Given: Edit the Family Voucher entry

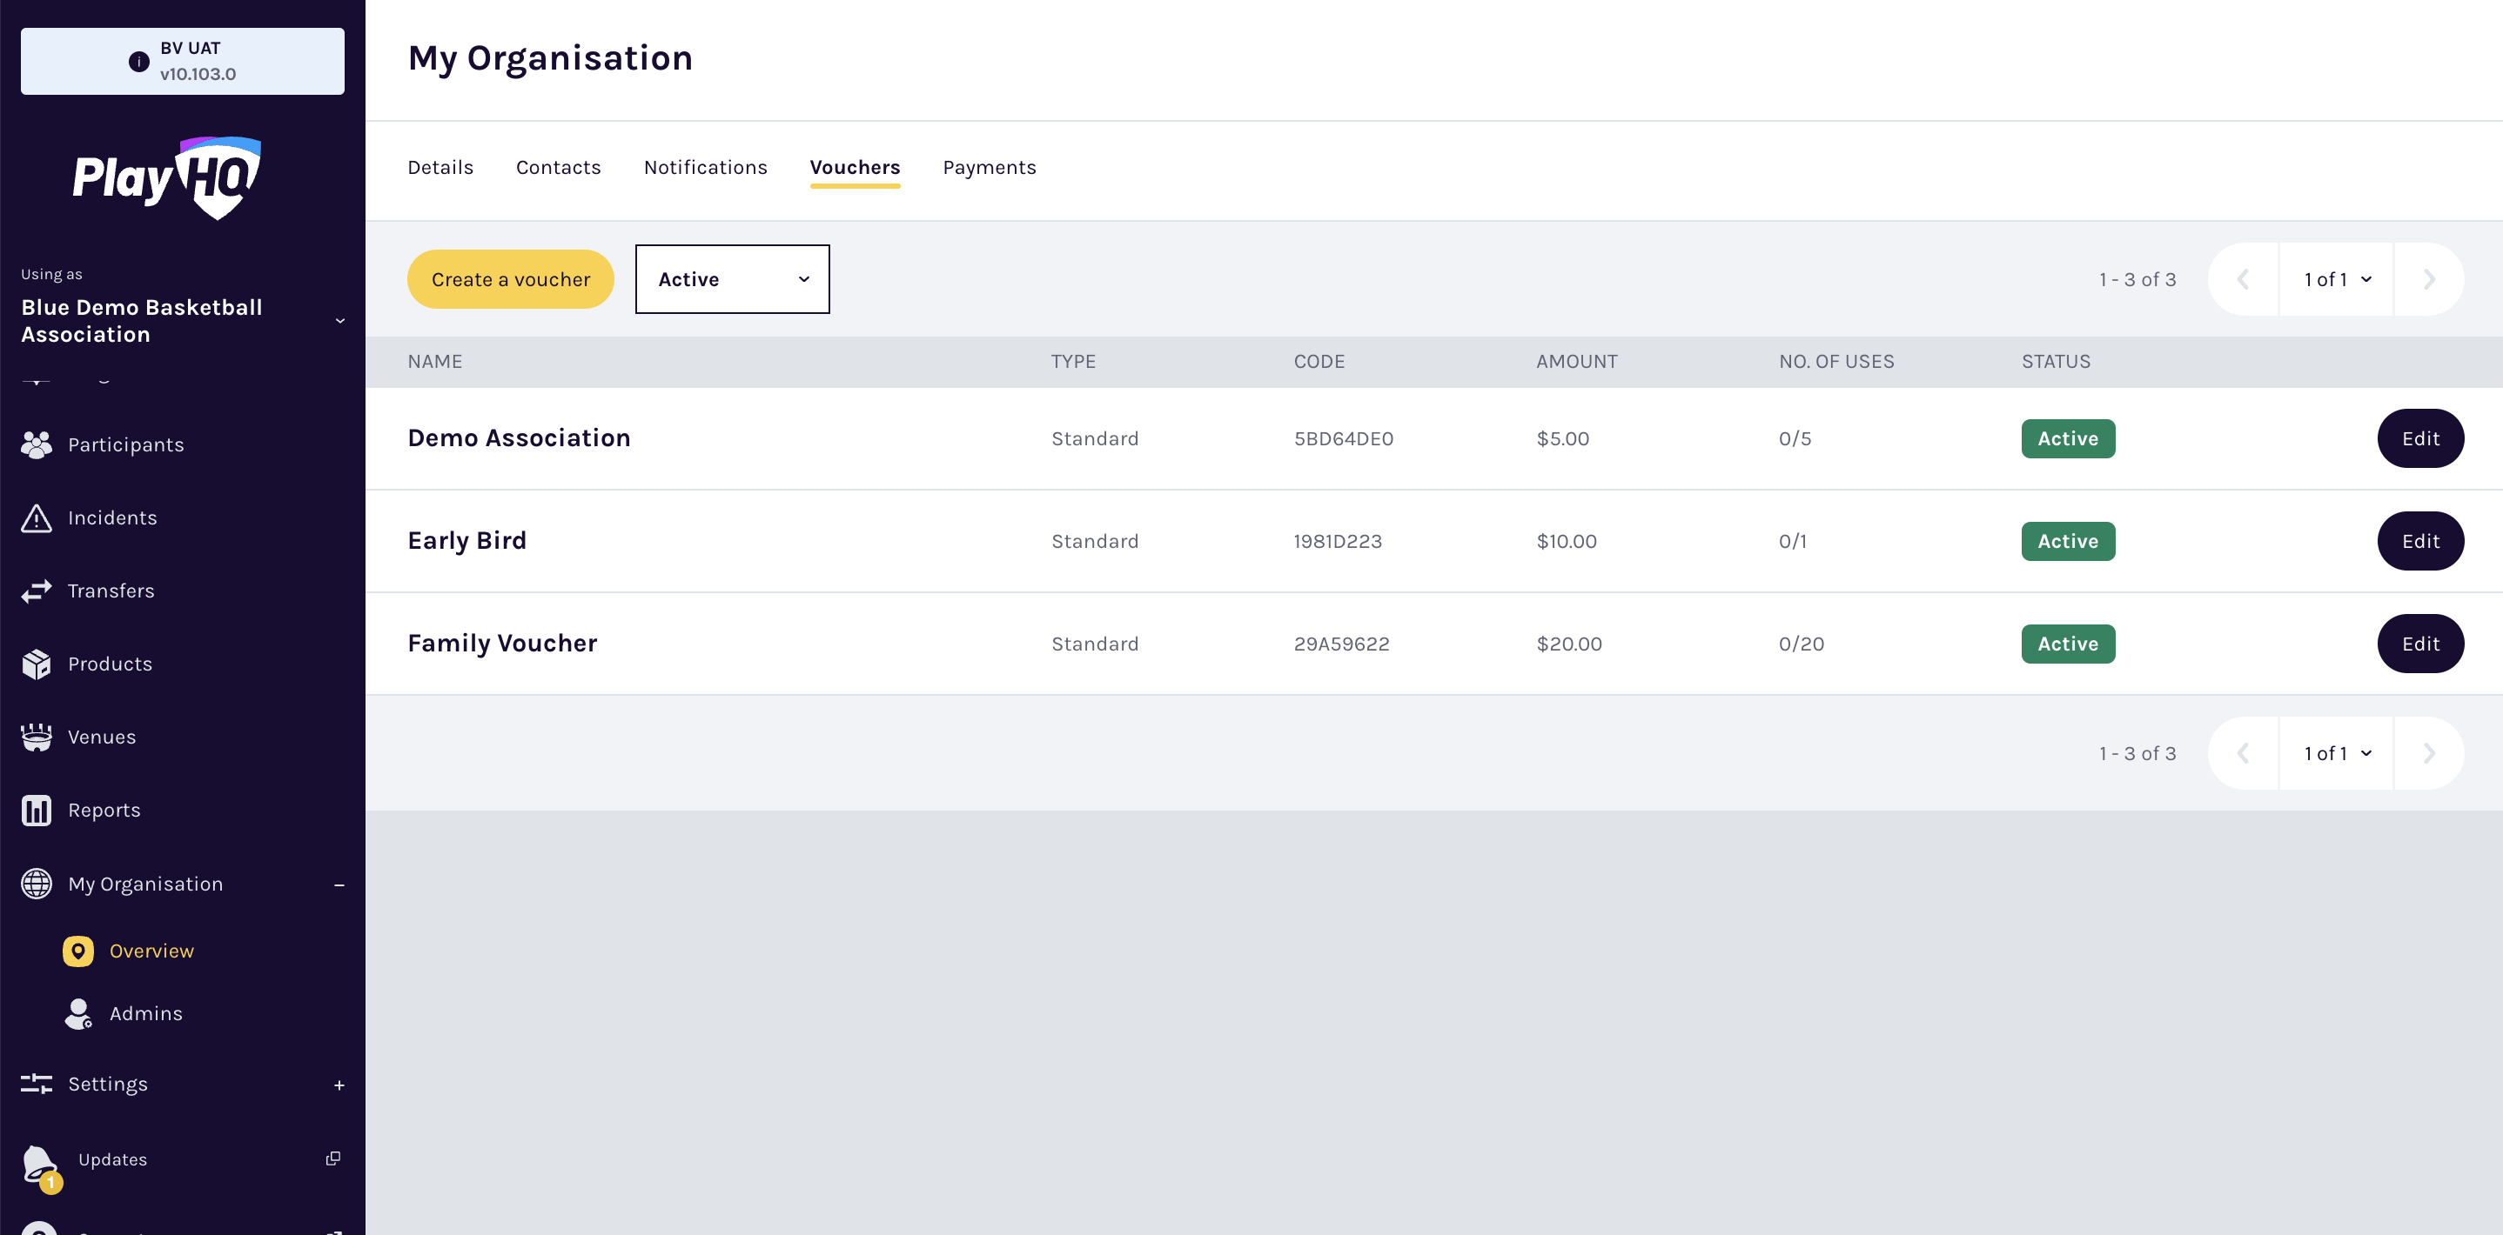Looking at the screenshot, I should coord(2420,644).
